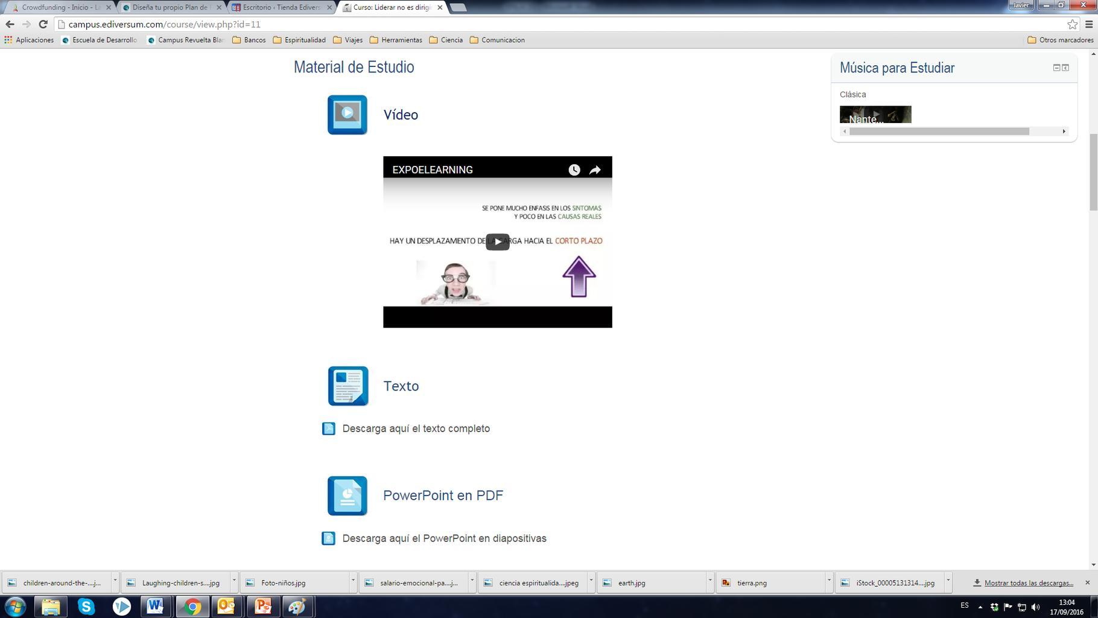Play the EXPOELEARNING video

(497, 242)
